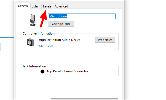This screenshot has height=100, width=166.
Task: Open the Listen tab
Action: click(36, 6)
